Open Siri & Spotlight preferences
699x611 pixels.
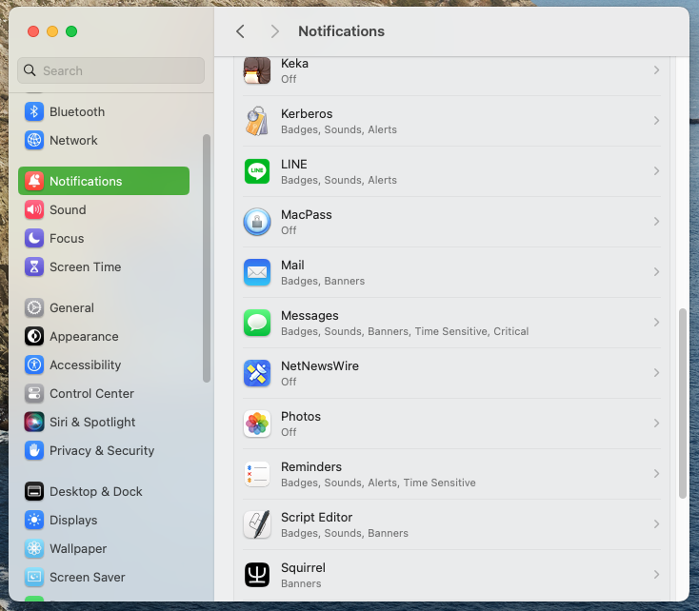(x=91, y=422)
